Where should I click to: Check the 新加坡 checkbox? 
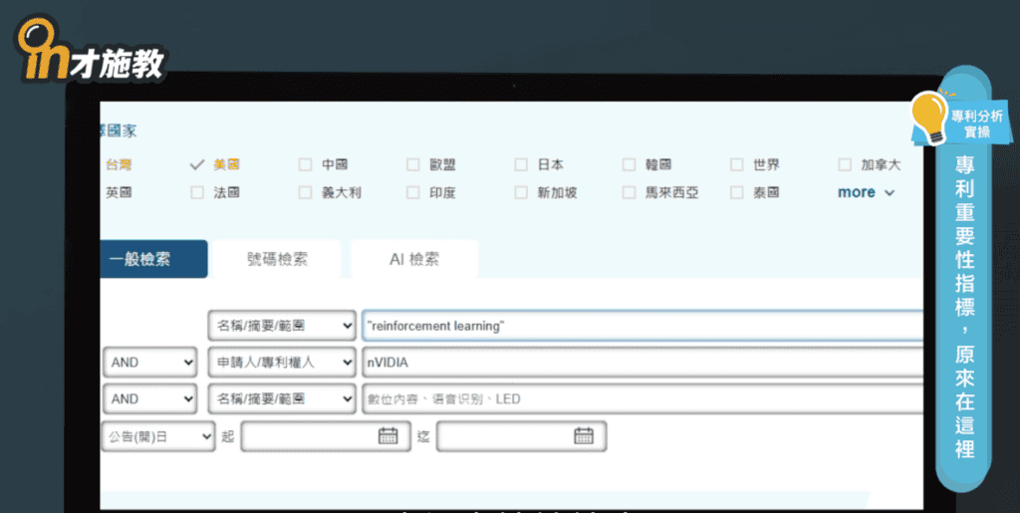click(521, 192)
